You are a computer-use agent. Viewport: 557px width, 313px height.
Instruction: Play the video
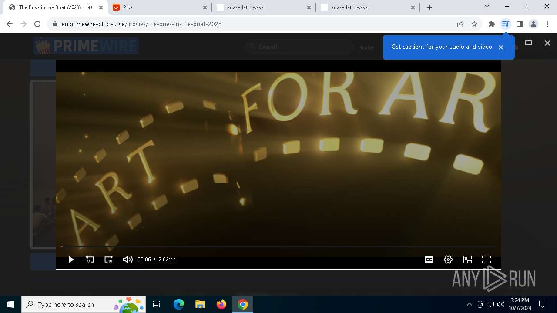pos(71,260)
